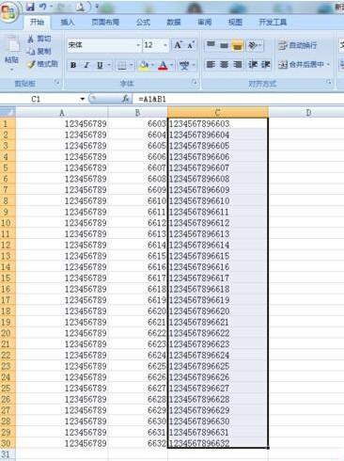
Task: Switch to the 公式 ribbon tab
Action: pos(143,22)
